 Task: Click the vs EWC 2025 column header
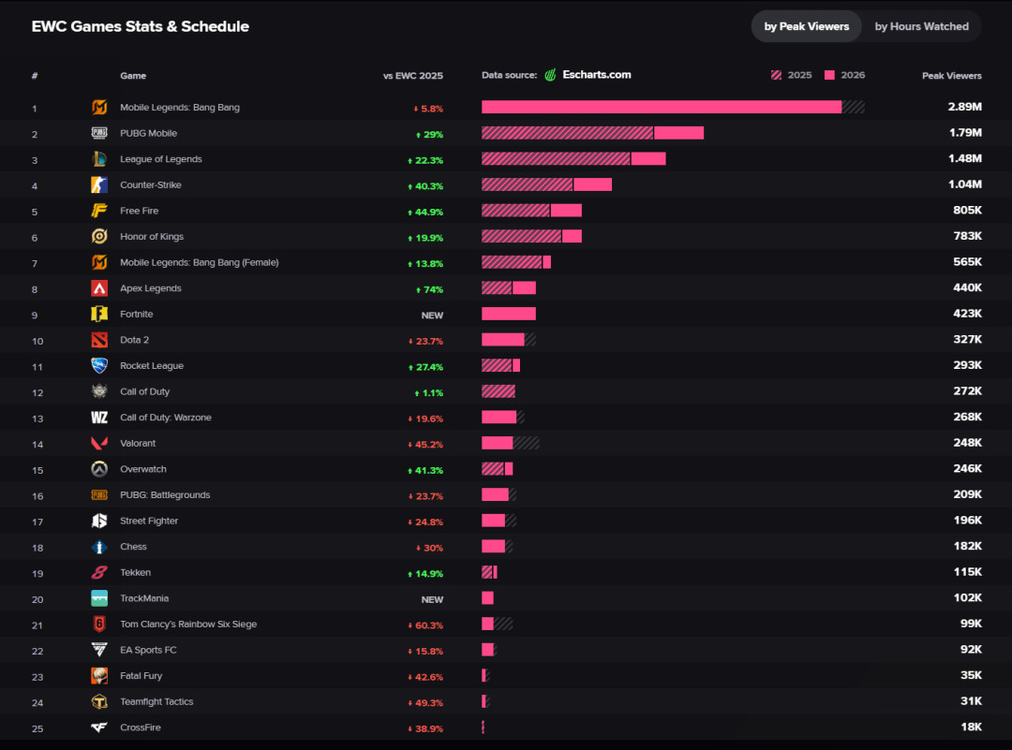click(x=413, y=76)
